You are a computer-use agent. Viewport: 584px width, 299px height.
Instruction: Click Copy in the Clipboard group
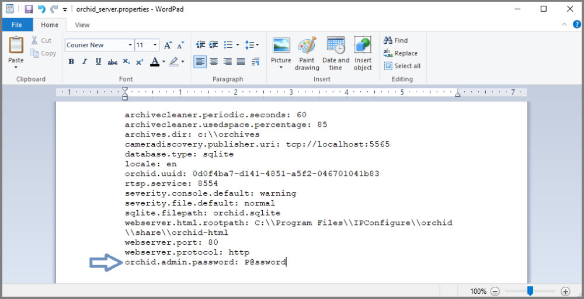[x=43, y=53]
